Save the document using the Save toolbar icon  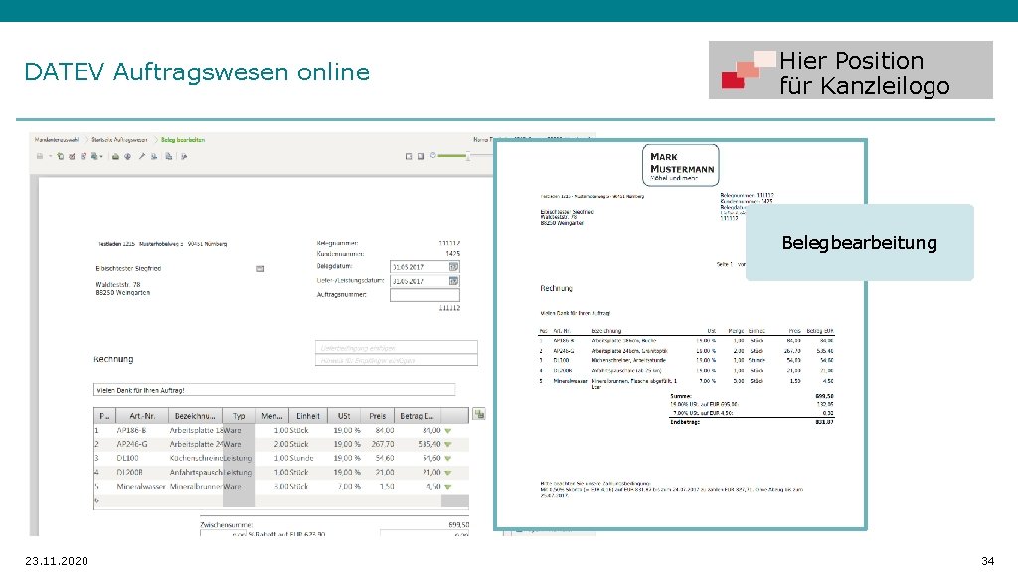[40, 156]
